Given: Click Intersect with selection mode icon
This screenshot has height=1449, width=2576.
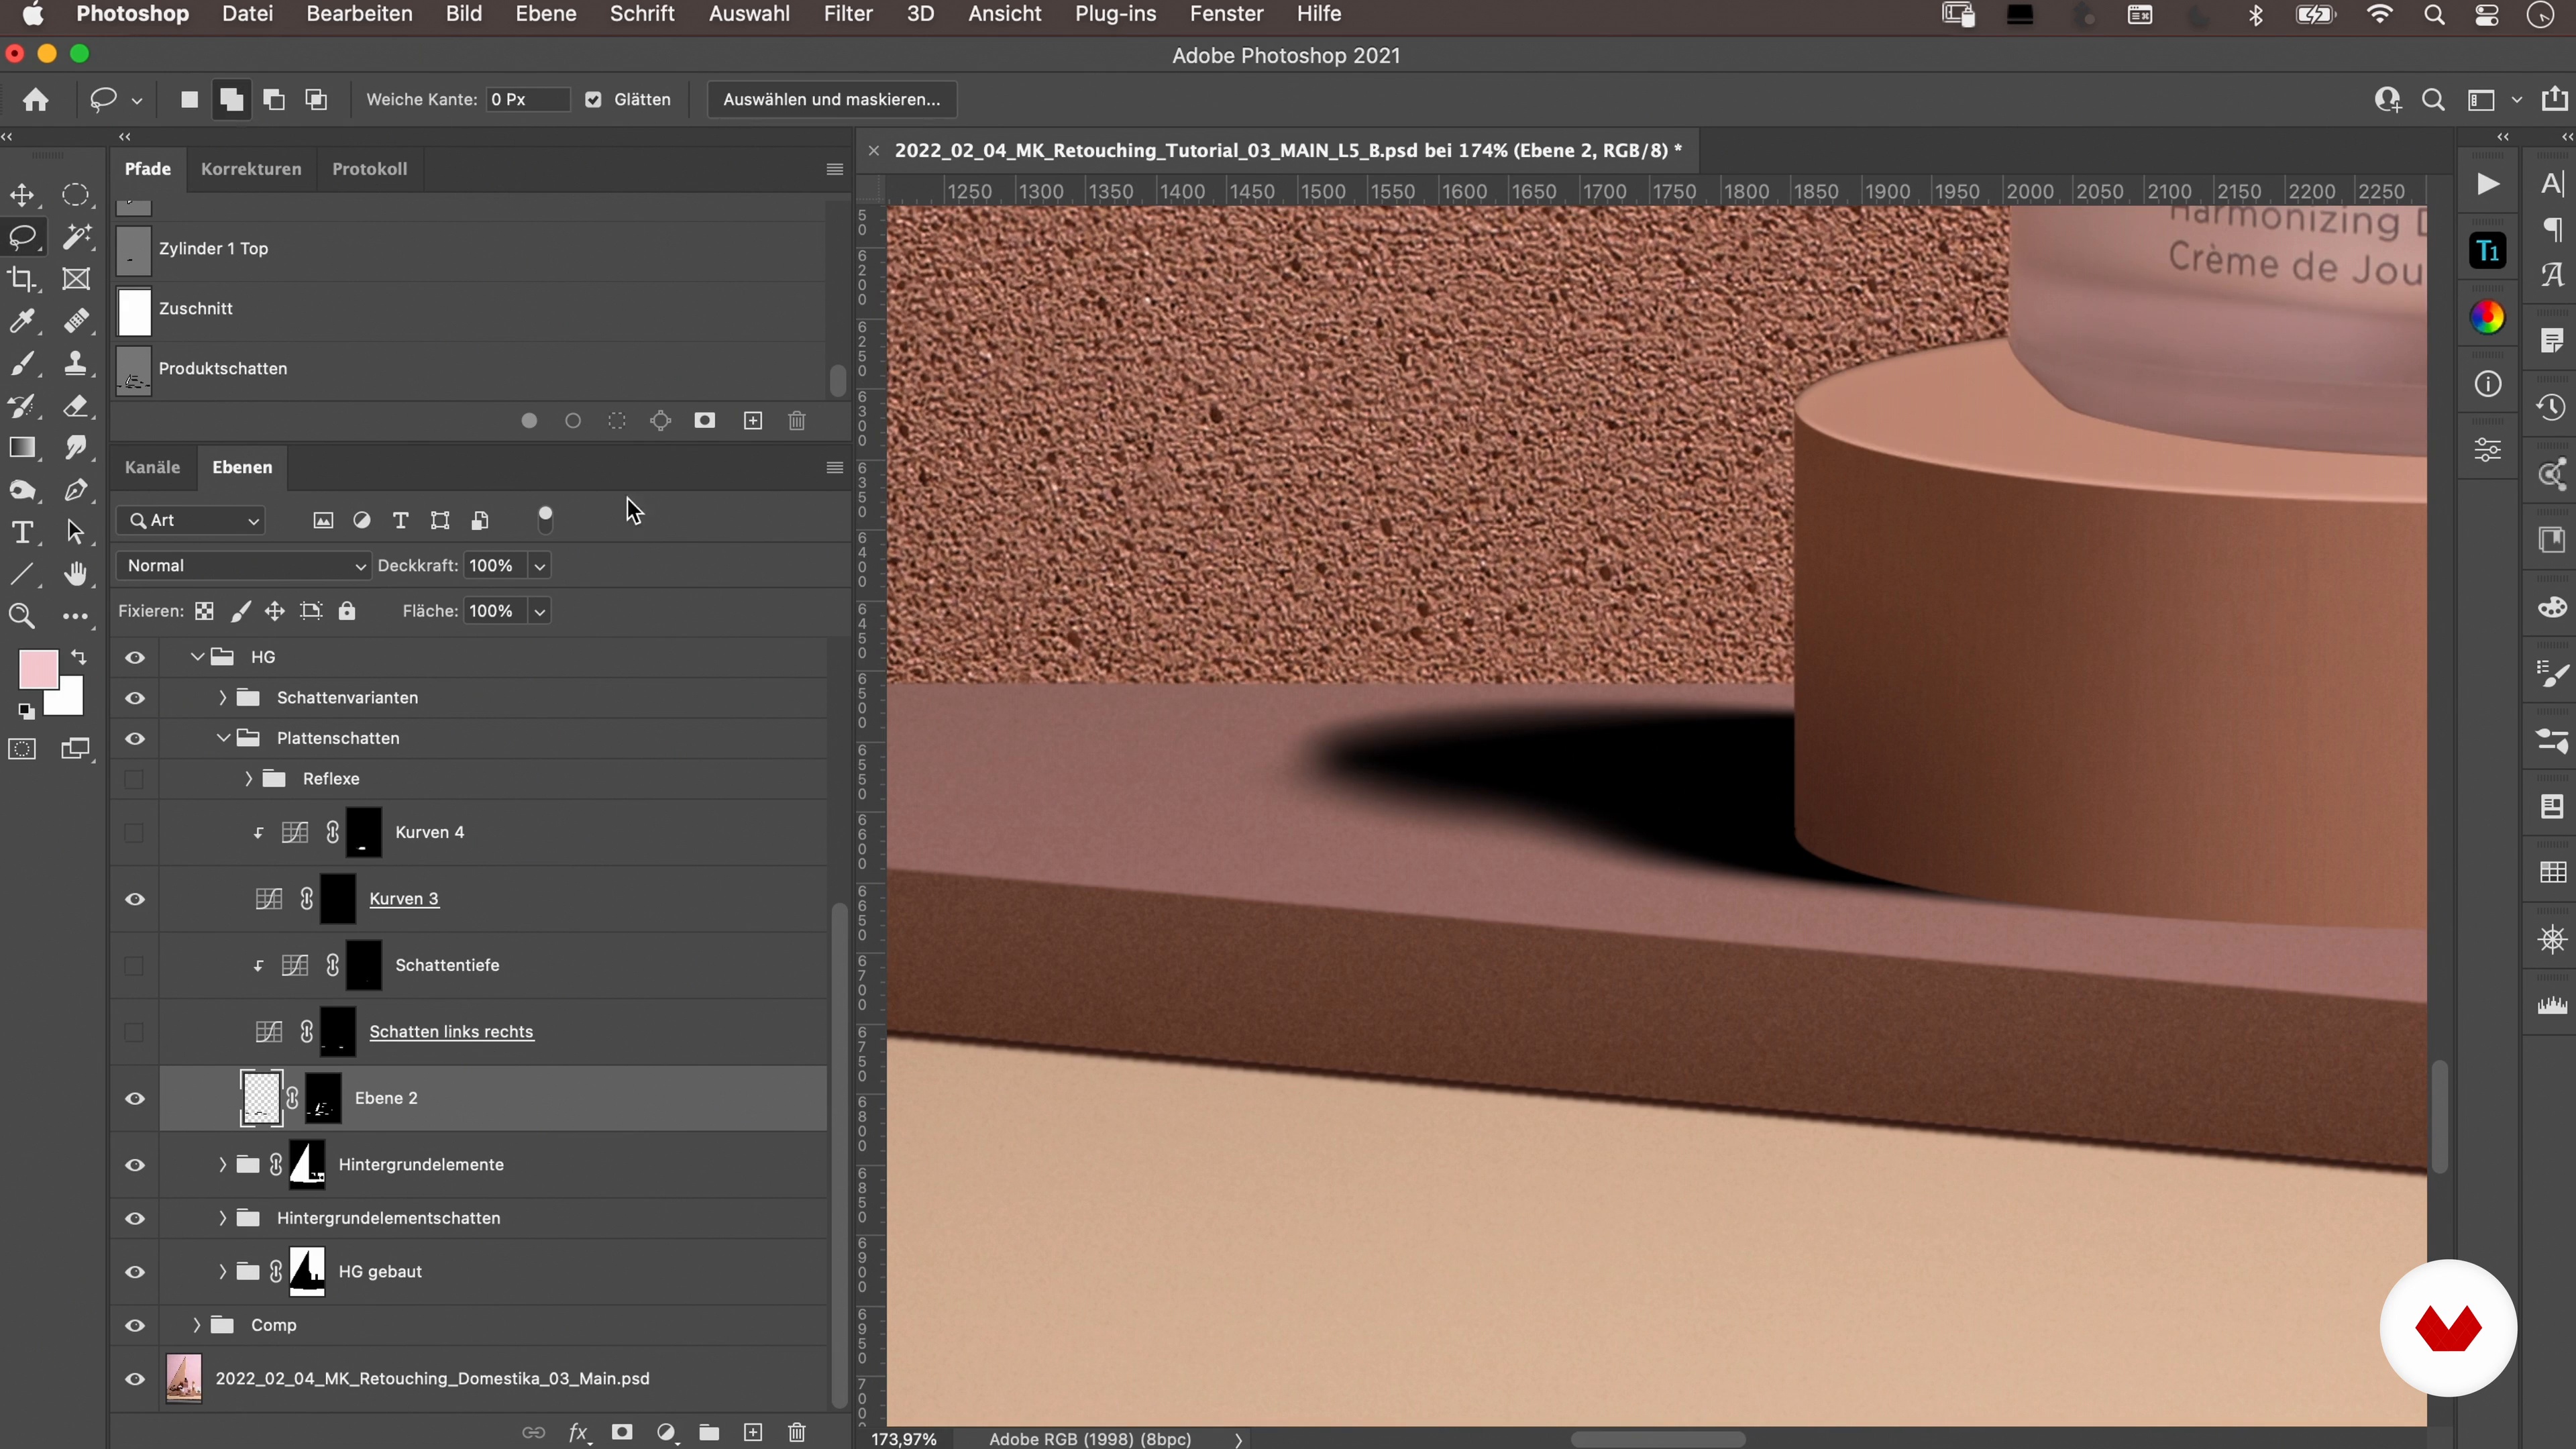Looking at the screenshot, I should point(316,100).
